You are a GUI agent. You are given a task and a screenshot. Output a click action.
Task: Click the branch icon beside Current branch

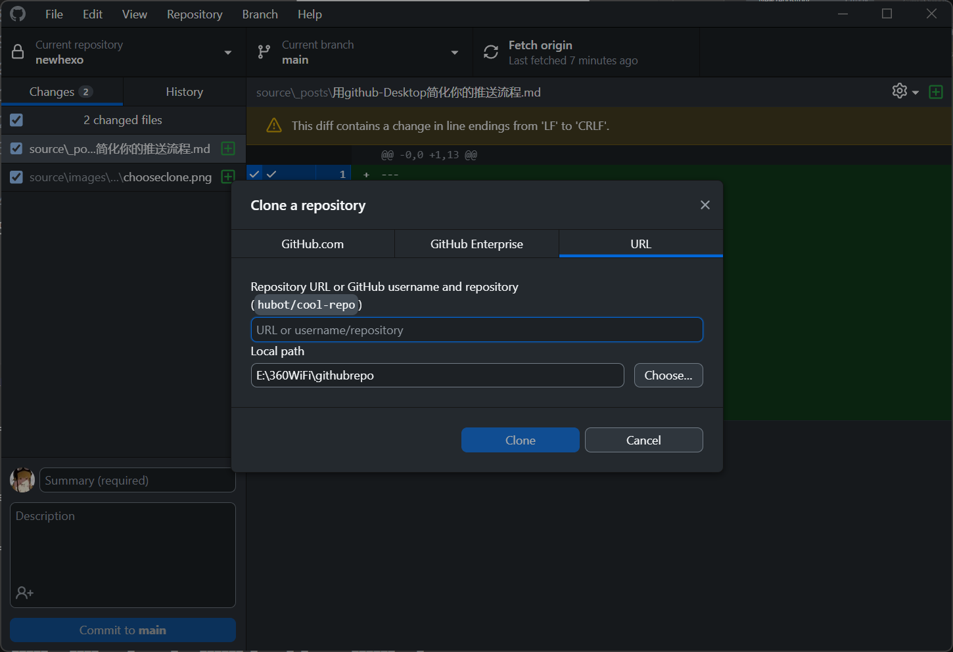pos(264,52)
